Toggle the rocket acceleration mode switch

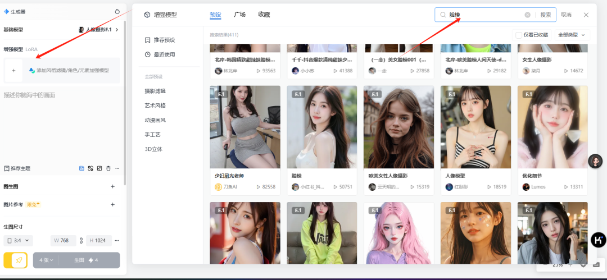pos(15,260)
